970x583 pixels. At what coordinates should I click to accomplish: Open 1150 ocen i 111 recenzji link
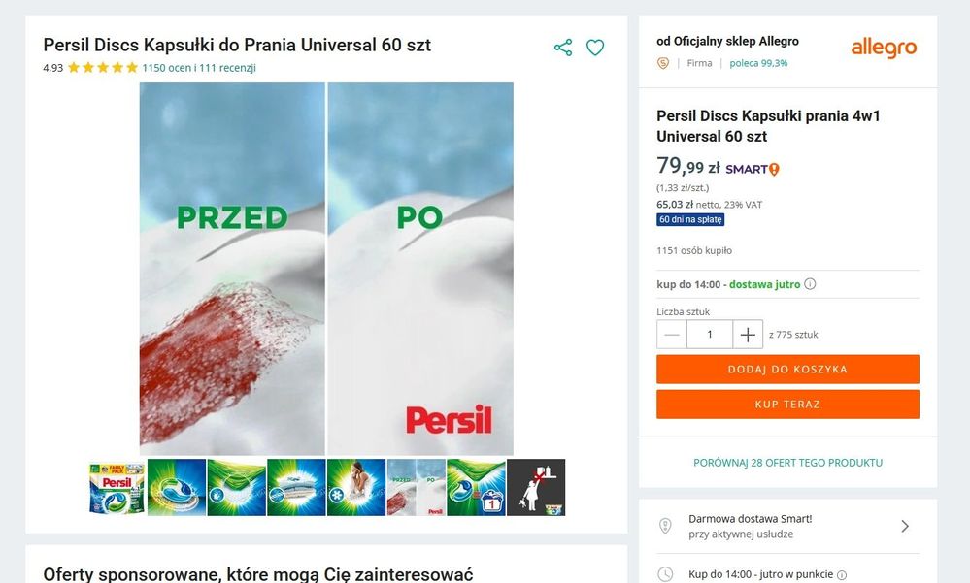[199, 68]
